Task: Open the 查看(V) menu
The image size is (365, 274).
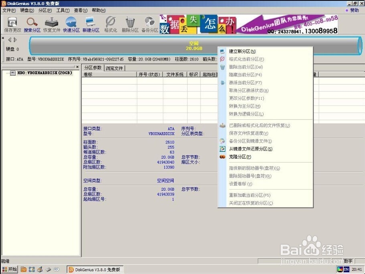Action: 81,10
